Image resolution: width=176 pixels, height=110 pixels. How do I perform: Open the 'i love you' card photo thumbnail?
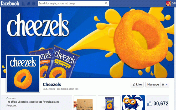click(85, 103)
